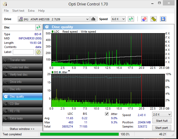This screenshot has width=178, height=139.
Task: Click the LDC Avg value 11.65
Action: click(70, 118)
